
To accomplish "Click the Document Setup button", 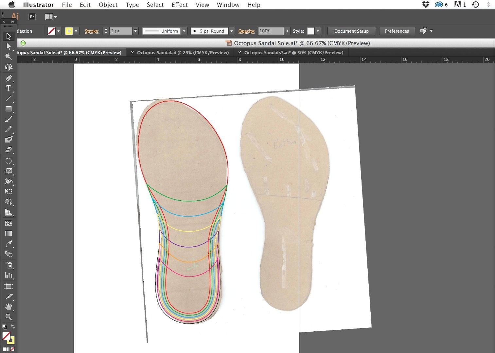I will coord(351,31).
